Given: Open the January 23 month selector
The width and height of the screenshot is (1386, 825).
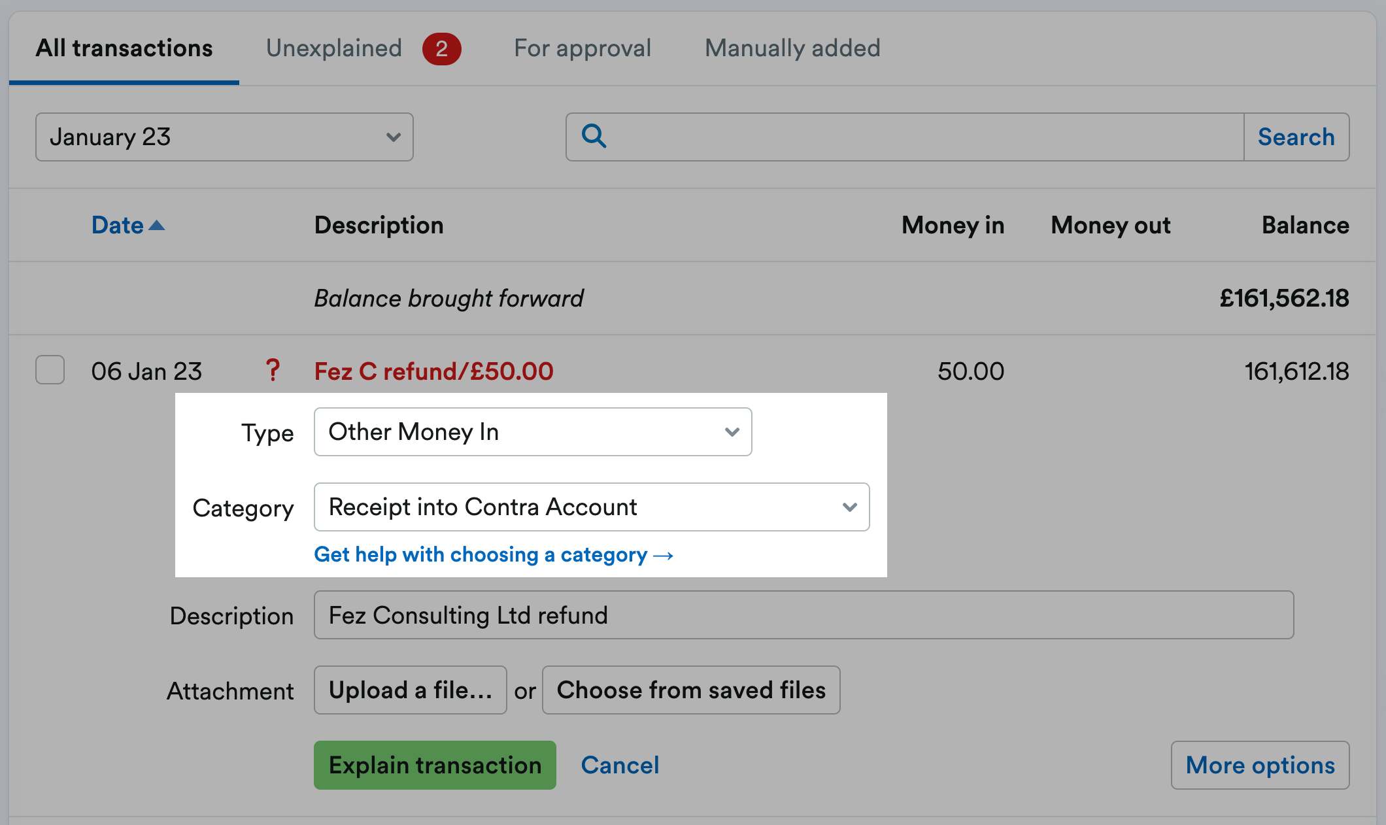Looking at the screenshot, I should coord(224,137).
